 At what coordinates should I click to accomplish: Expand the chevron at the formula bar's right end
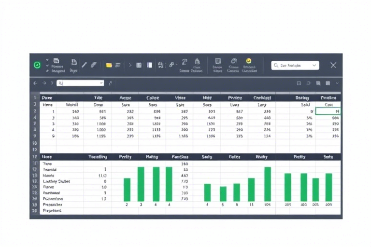(337, 83)
